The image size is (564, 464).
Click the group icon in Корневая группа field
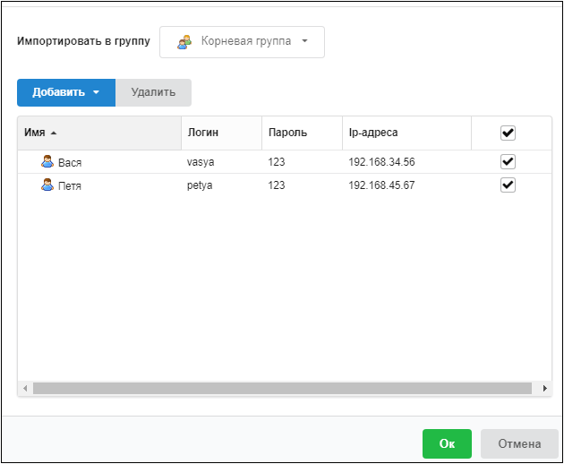(x=184, y=42)
